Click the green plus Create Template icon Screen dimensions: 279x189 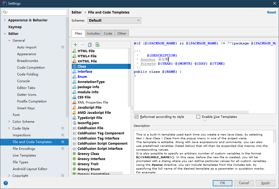(75, 45)
